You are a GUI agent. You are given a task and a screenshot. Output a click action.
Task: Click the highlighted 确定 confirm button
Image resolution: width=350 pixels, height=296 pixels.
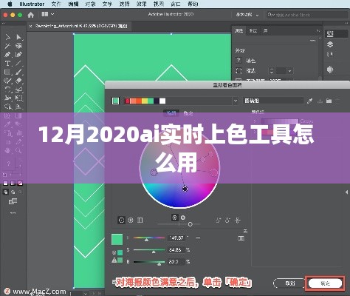tap(325, 283)
